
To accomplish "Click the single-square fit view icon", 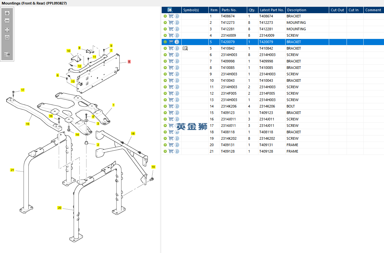I will [7, 37].
